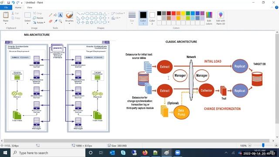This screenshot has width=279, height=157.
Task: Expand the shapes gallery more arrow
Action: click(x=109, y=22)
